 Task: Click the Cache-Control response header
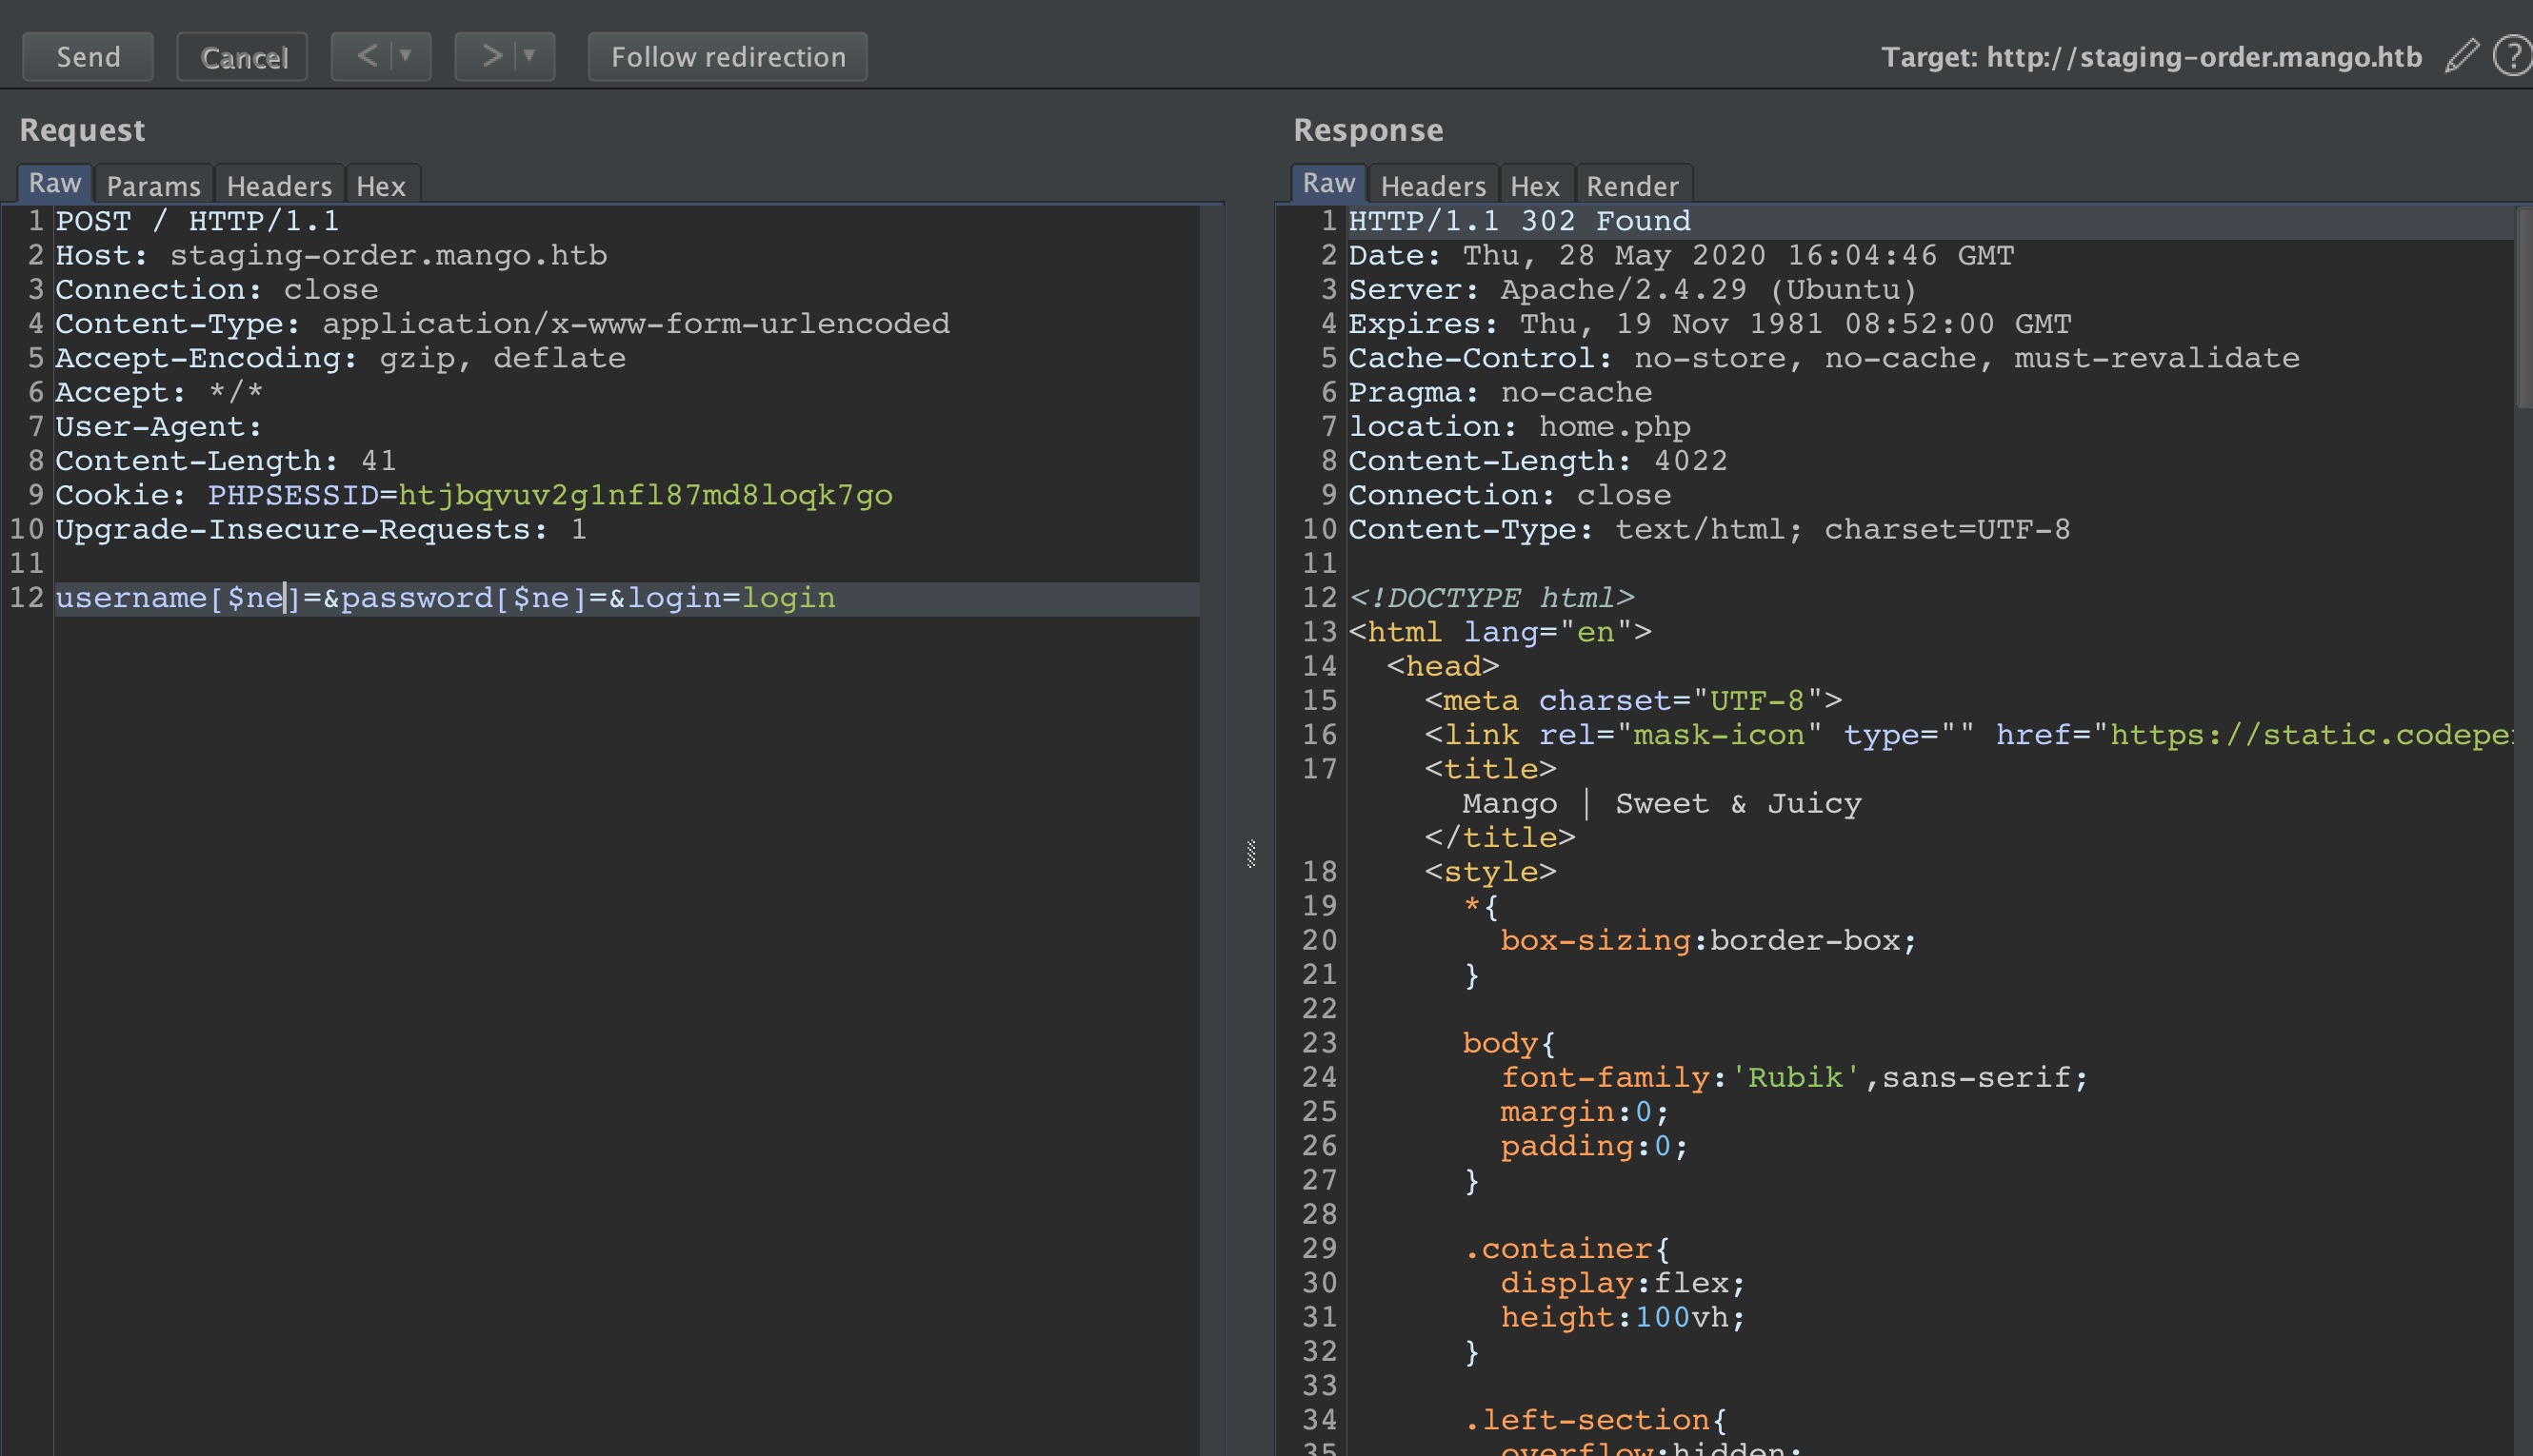(x=1824, y=358)
